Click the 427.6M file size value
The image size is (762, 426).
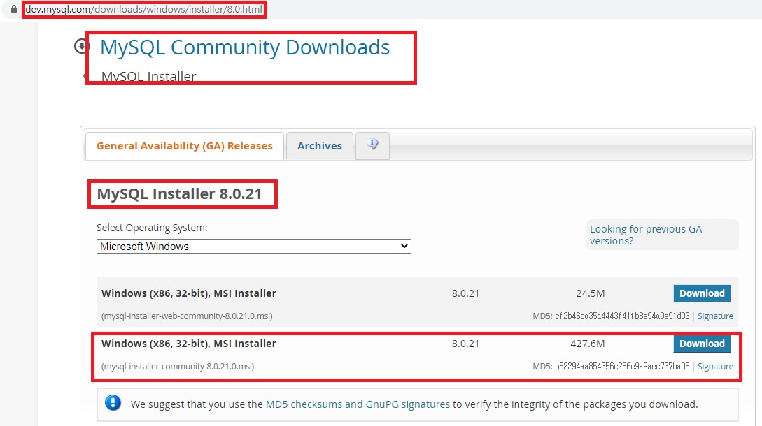pyautogui.click(x=588, y=344)
